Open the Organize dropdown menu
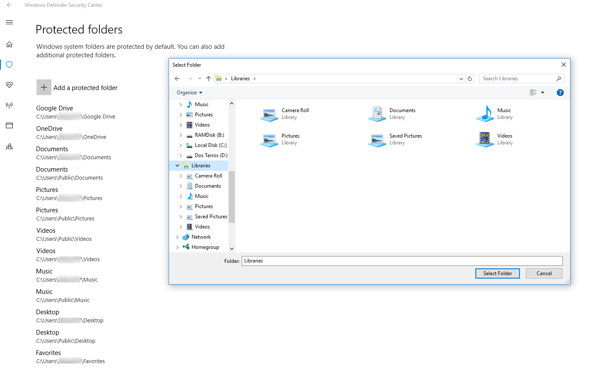 [x=189, y=93]
